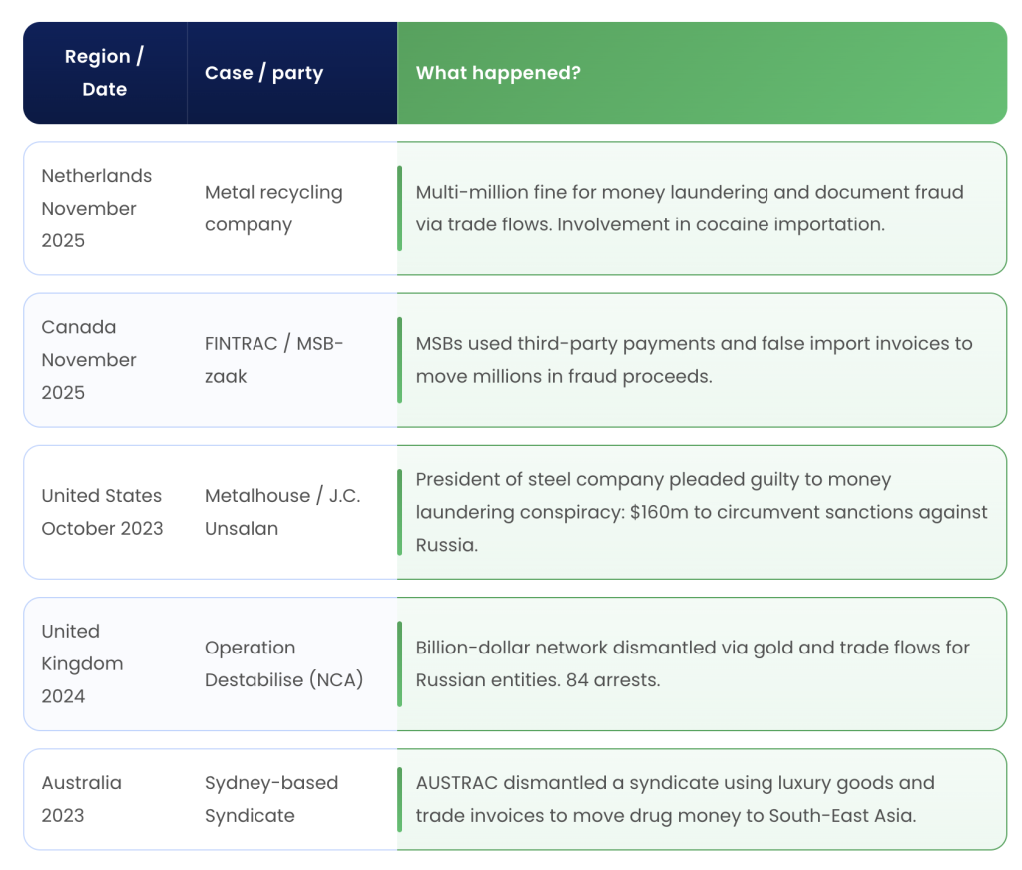Click the billion-dollar network description text

pos(692,663)
